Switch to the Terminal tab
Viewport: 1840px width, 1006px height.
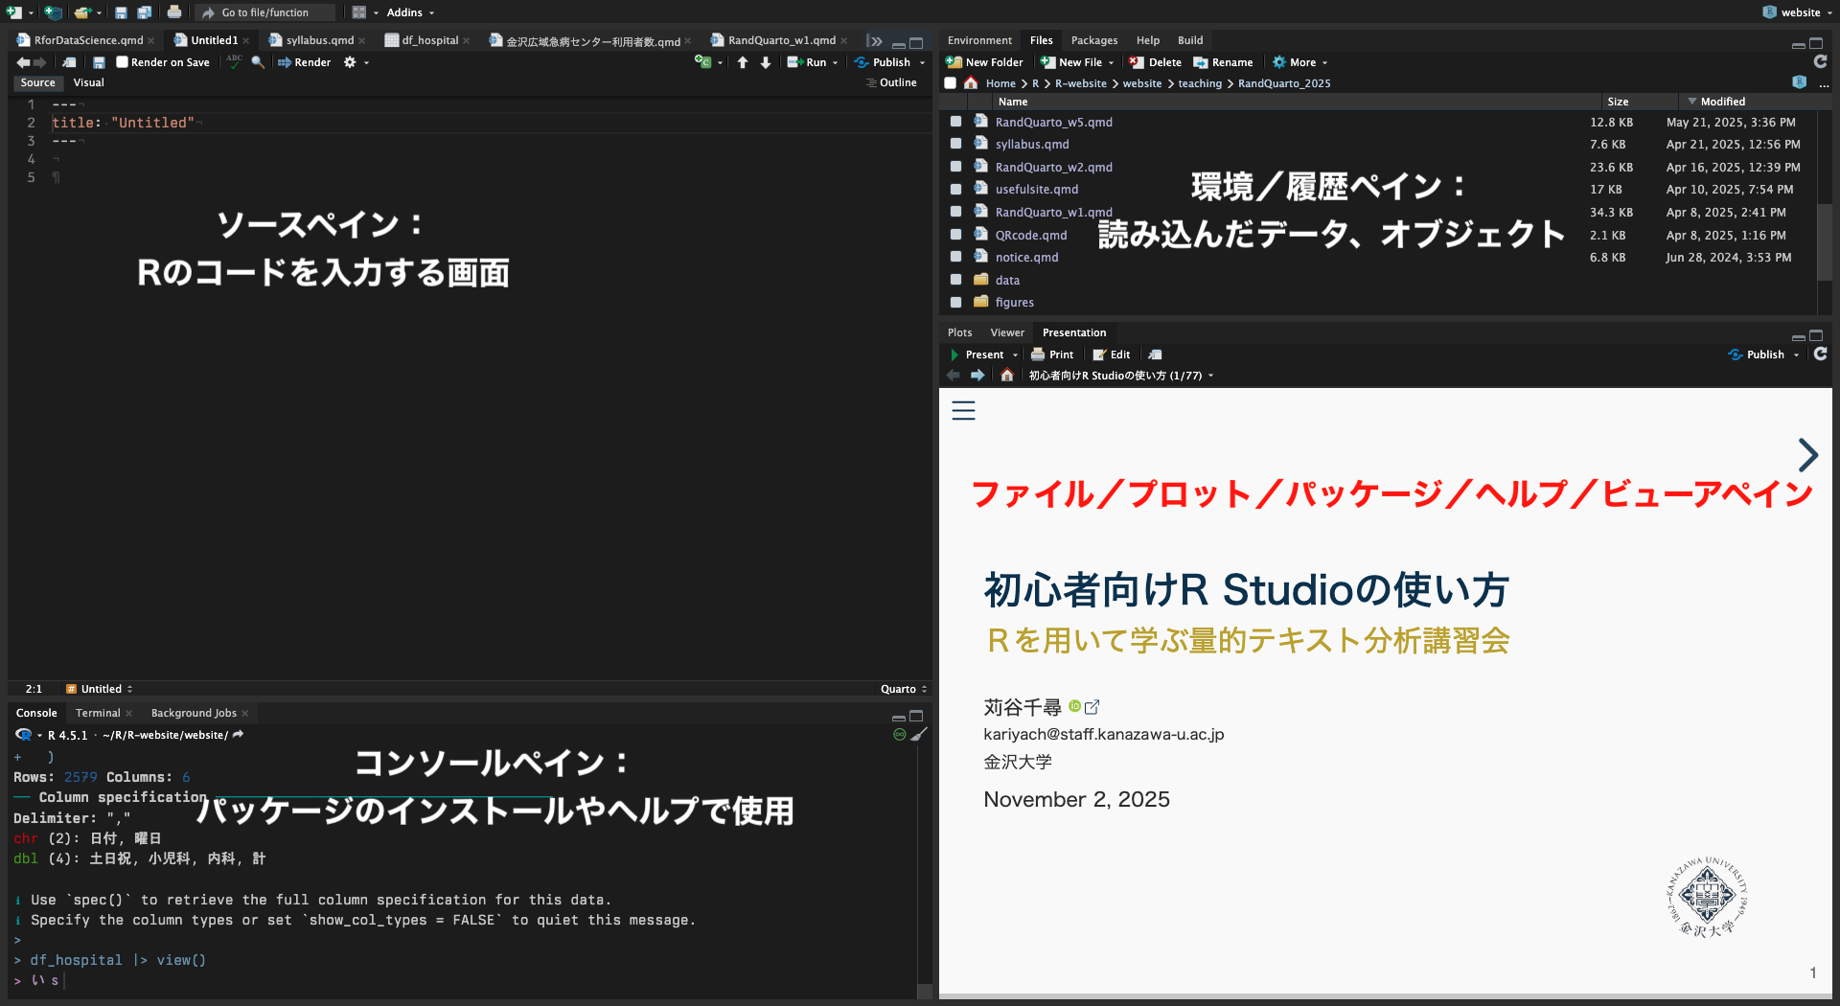point(98,713)
